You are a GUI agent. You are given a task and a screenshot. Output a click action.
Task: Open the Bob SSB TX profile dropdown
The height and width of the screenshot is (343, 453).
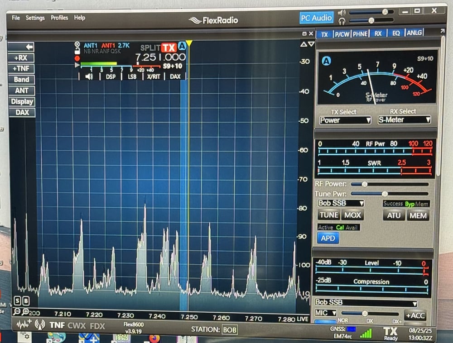[x=341, y=203]
